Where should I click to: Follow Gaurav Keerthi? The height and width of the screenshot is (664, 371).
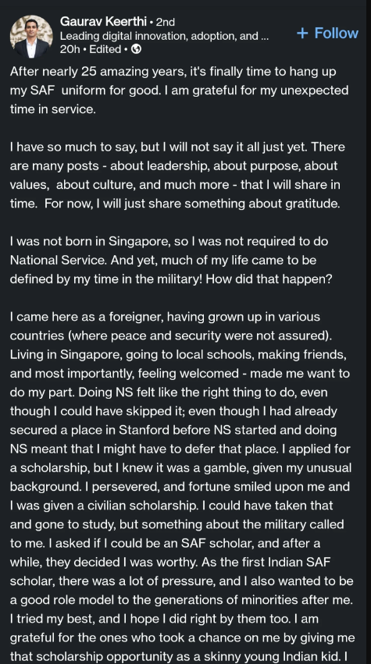[x=328, y=33]
